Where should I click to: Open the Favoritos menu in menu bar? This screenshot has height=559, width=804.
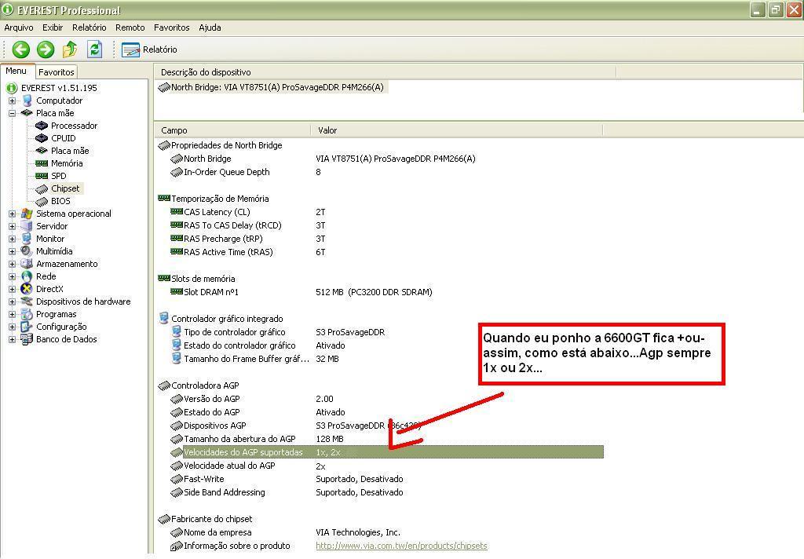tap(172, 27)
